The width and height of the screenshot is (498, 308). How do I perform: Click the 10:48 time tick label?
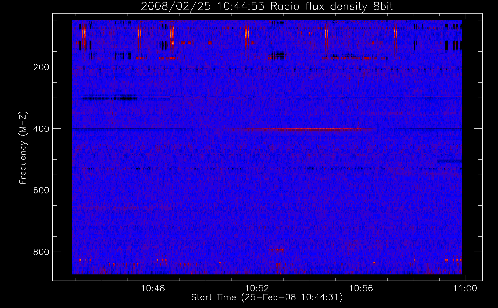153,288
